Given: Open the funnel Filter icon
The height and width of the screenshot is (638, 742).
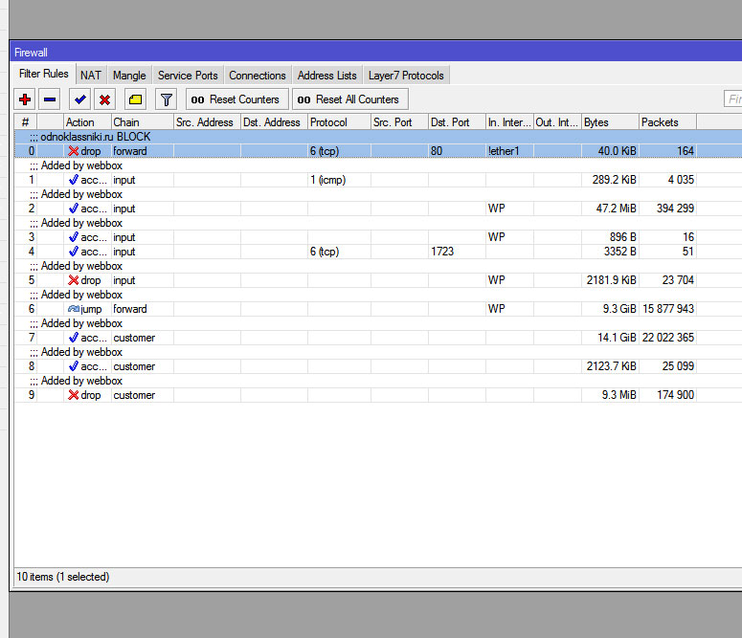Looking at the screenshot, I should click(167, 99).
